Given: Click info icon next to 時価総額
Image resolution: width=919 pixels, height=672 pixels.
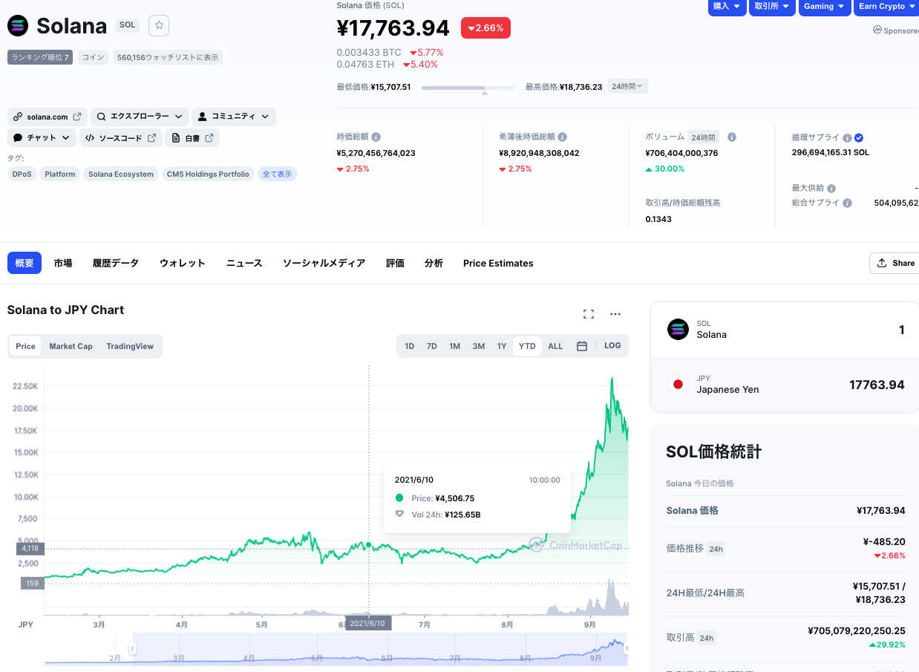Looking at the screenshot, I should point(376,137).
